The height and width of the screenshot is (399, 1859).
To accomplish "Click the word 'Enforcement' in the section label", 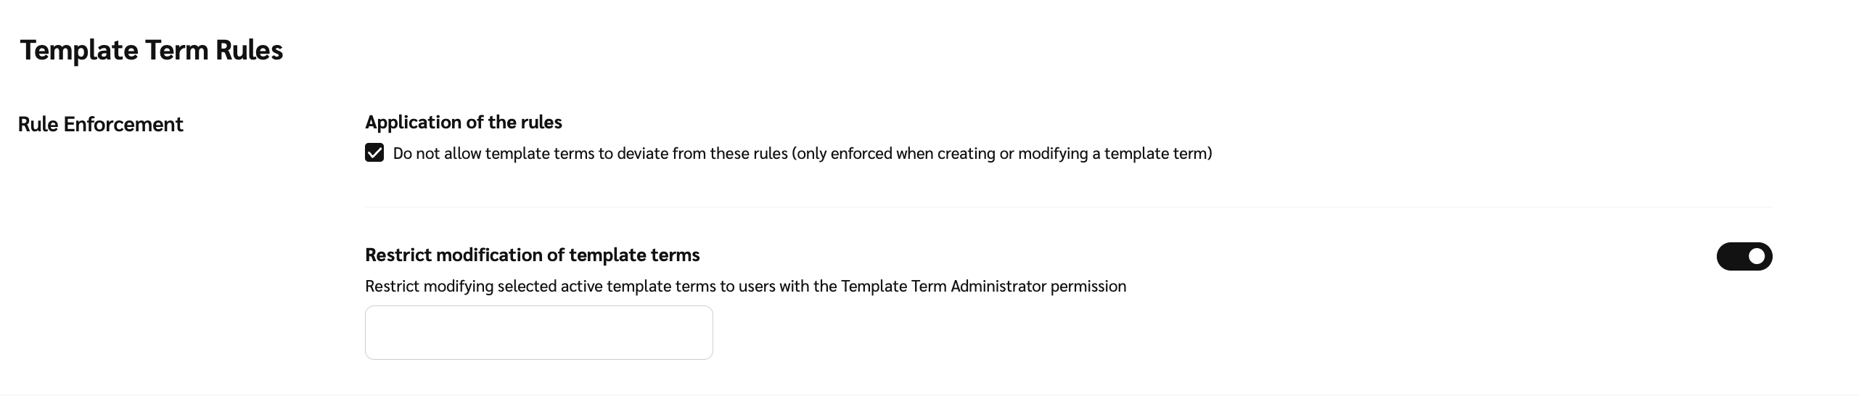I will click(x=123, y=124).
